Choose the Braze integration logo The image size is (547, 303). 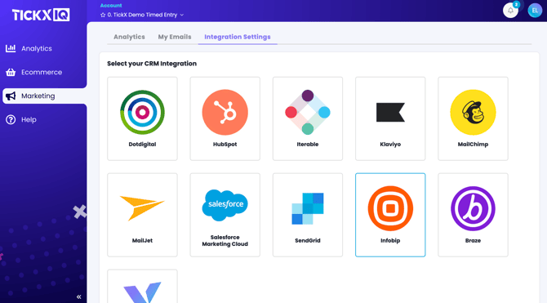[x=473, y=208]
